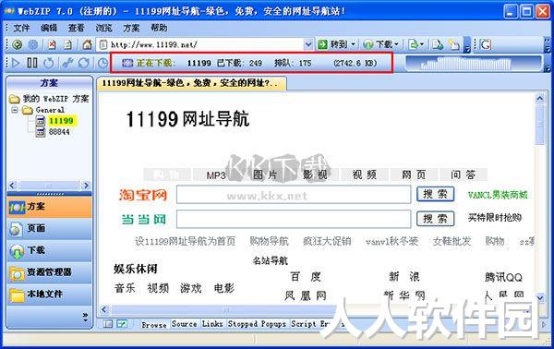Screen dimensions: 554x349
Task: Select 我的 WebZIP 方案 root folder
Action: pos(55,99)
